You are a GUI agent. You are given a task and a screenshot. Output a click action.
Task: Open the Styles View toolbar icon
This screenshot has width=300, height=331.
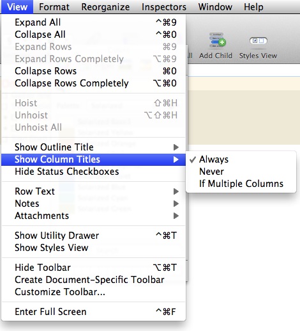259,40
